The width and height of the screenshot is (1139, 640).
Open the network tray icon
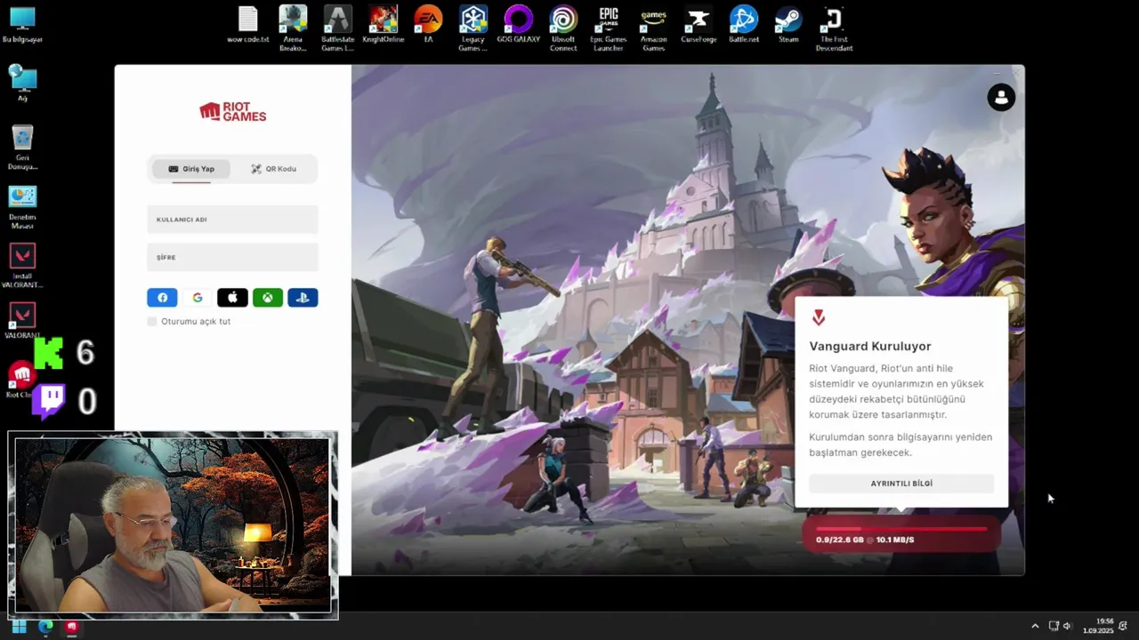[1054, 627]
